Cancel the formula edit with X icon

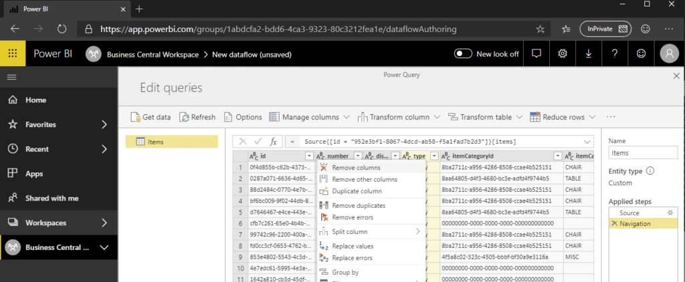(243, 142)
